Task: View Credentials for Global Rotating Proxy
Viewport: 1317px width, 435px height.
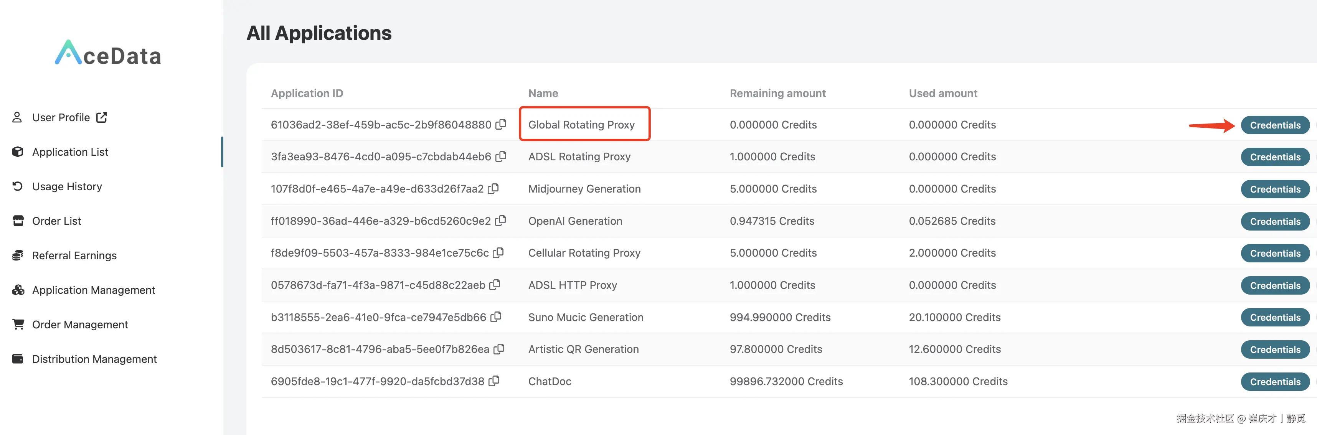Action: point(1274,125)
